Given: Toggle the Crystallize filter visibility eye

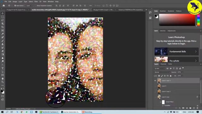Looking at the screenshot, I should click(x=163, y=105).
